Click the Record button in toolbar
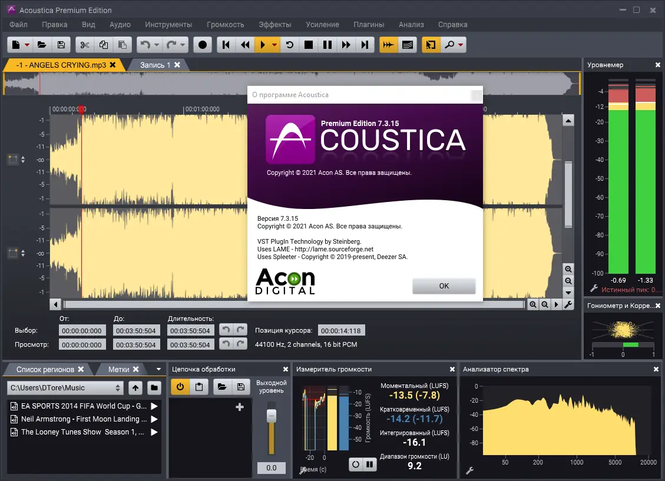This screenshot has width=665, height=481. [x=202, y=45]
